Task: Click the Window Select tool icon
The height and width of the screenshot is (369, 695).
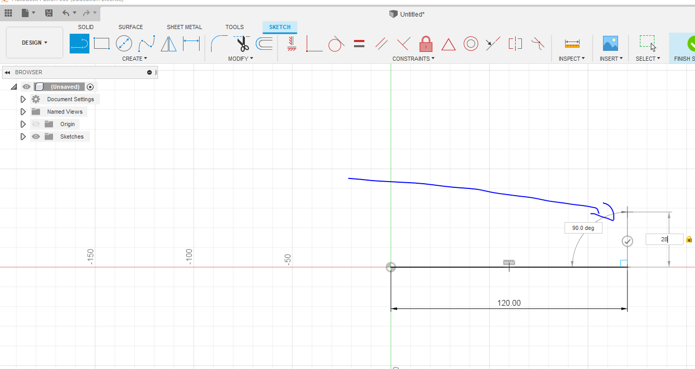Action: click(648, 44)
